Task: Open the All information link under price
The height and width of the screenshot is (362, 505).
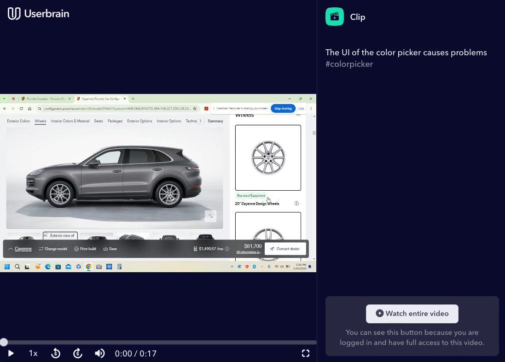Action: [249, 252]
